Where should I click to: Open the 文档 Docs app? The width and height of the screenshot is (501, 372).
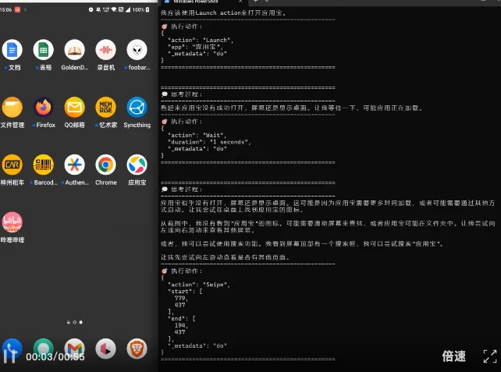click(12, 51)
